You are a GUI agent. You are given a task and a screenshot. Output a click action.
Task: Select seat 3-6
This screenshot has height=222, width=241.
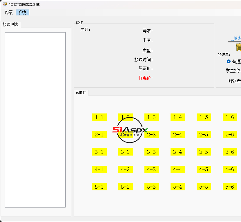tap(230, 152)
